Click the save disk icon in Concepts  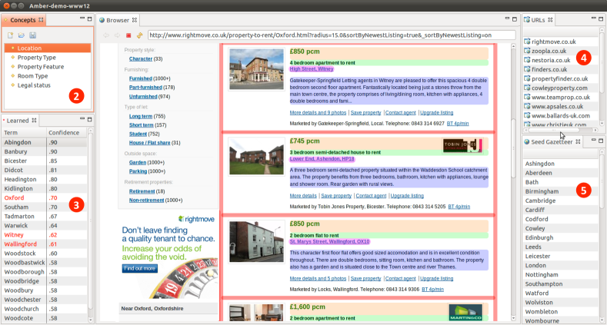[33, 35]
